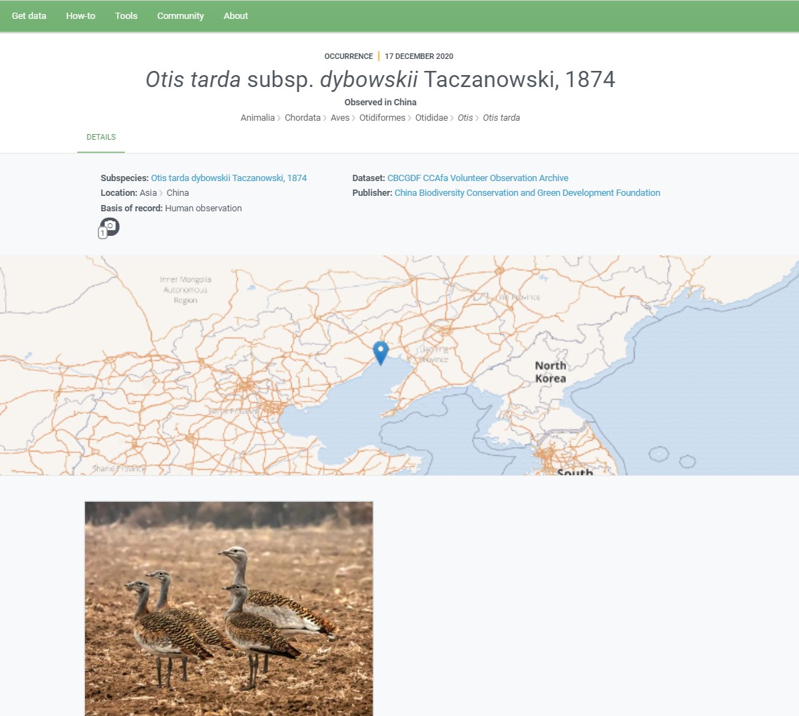The image size is (799, 716).
Task: Open CBCGDF CCAfa Volunteer Observation Archive dataset
Action: point(478,178)
